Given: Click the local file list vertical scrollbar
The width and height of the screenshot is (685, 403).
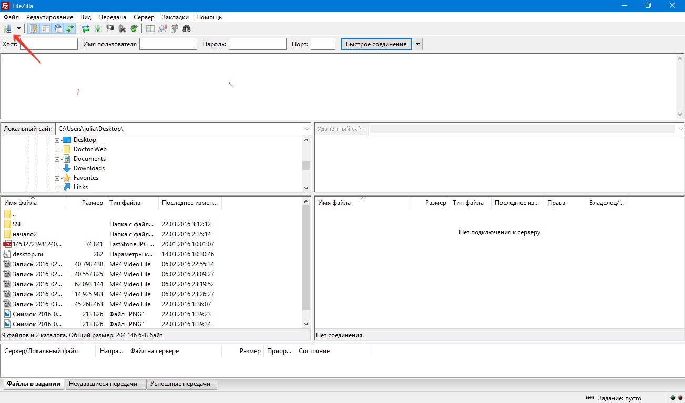Looking at the screenshot, I should tap(306, 257).
